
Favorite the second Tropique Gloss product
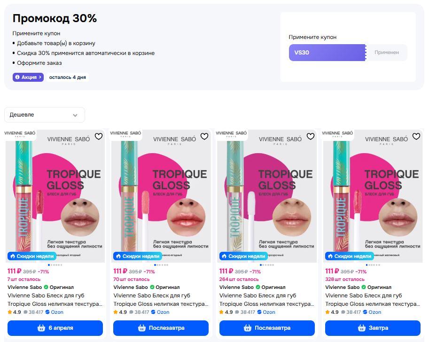(204, 136)
